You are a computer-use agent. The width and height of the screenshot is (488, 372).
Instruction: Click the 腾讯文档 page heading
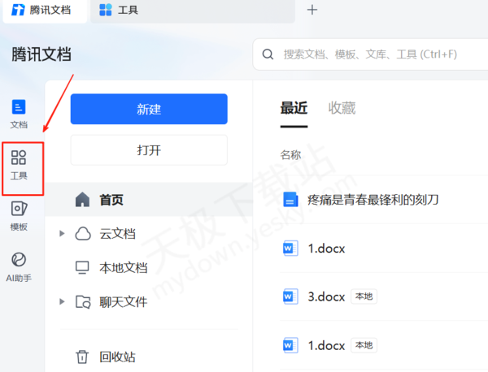point(41,54)
